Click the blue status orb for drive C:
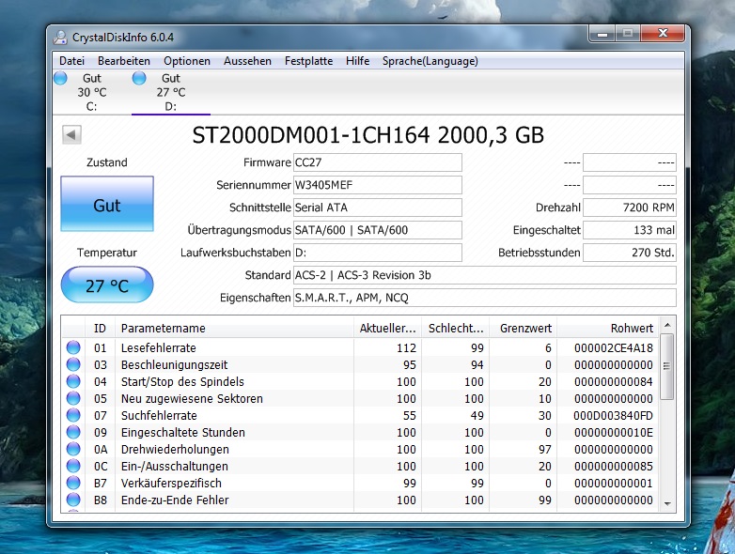The image size is (735, 554). (x=60, y=78)
